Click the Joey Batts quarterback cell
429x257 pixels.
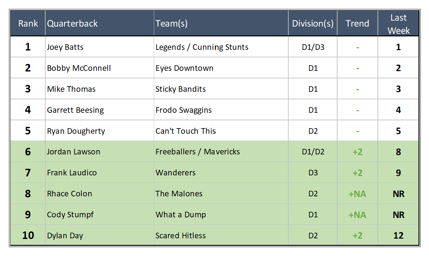[x=65, y=47]
